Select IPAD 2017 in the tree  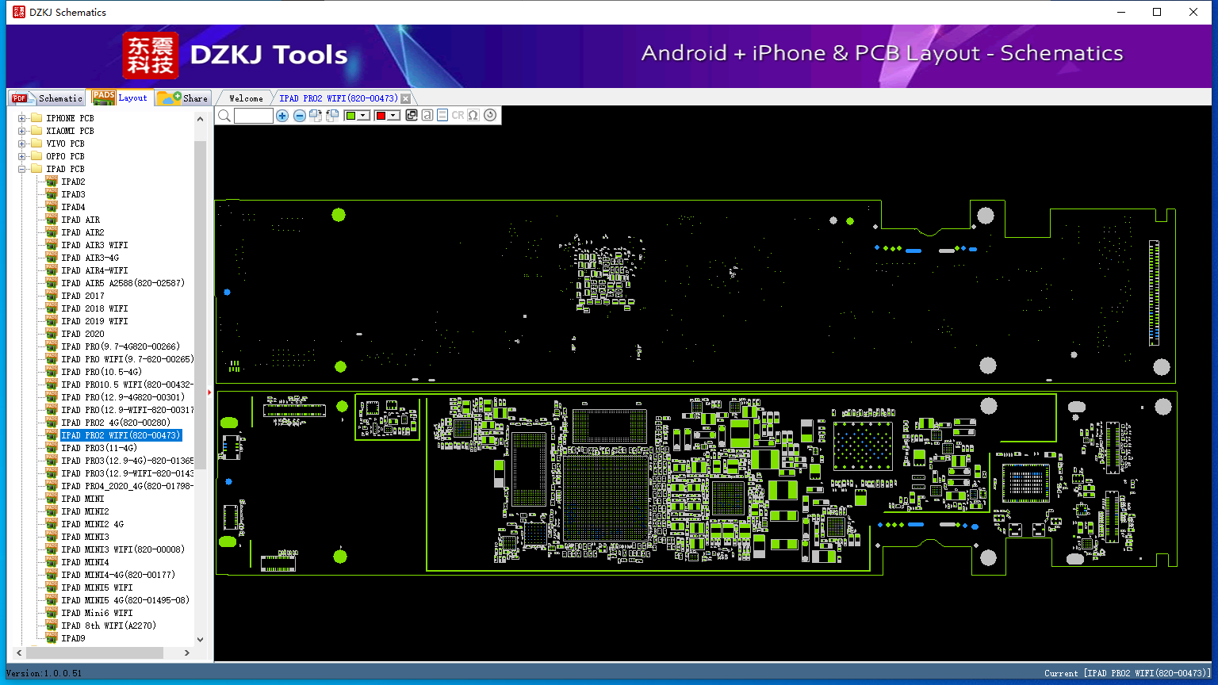(x=83, y=296)
